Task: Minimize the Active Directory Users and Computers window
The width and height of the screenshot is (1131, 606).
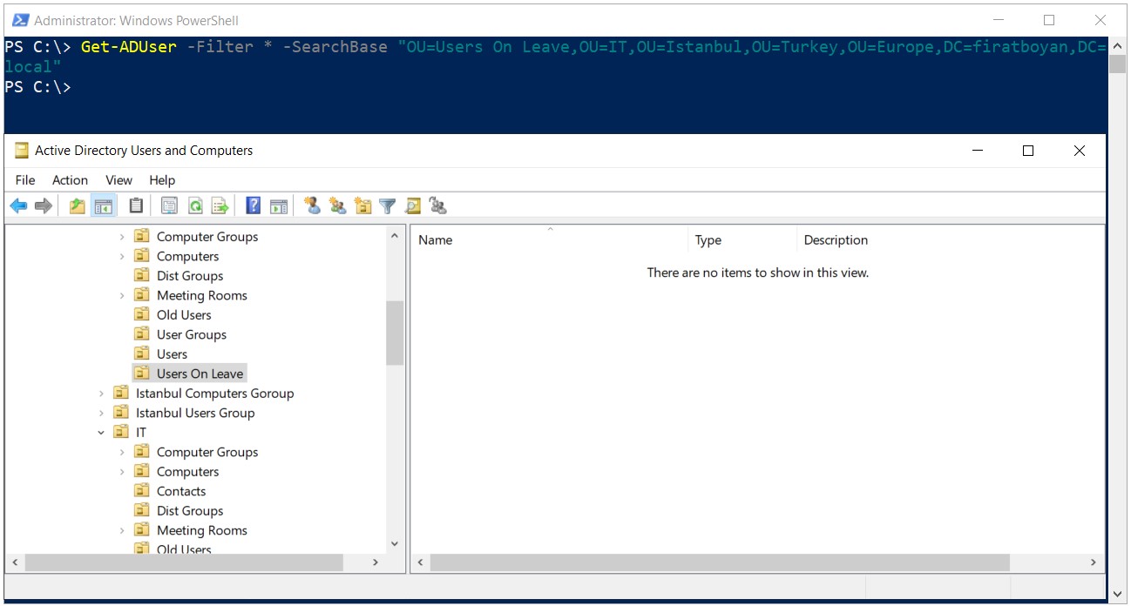Action: click(978, 151)
